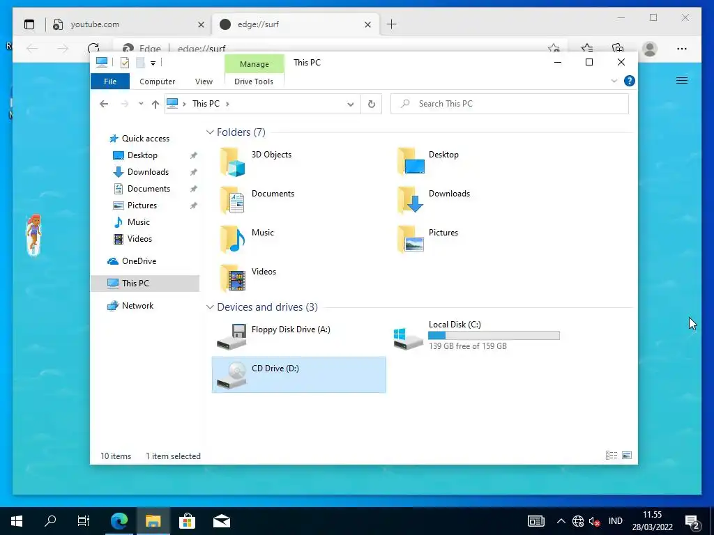Viewport: 714px width, 535px height.
Task: Click the Edge profile avatar icon
Action: click(x=650, y=49)
